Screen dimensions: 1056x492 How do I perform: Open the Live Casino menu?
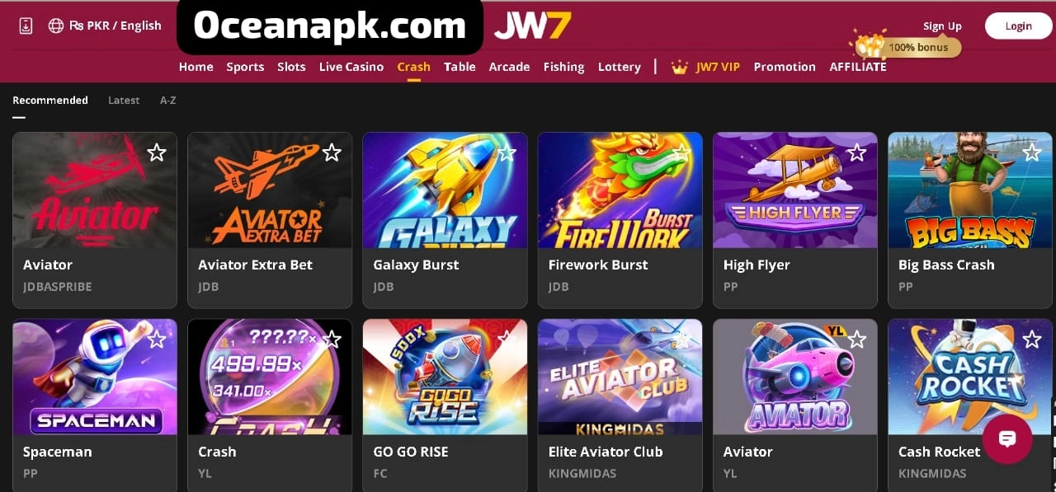[x=351, y=67]
